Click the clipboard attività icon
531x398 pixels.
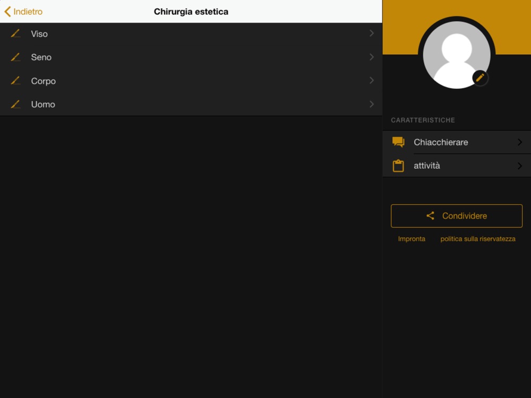398,166
